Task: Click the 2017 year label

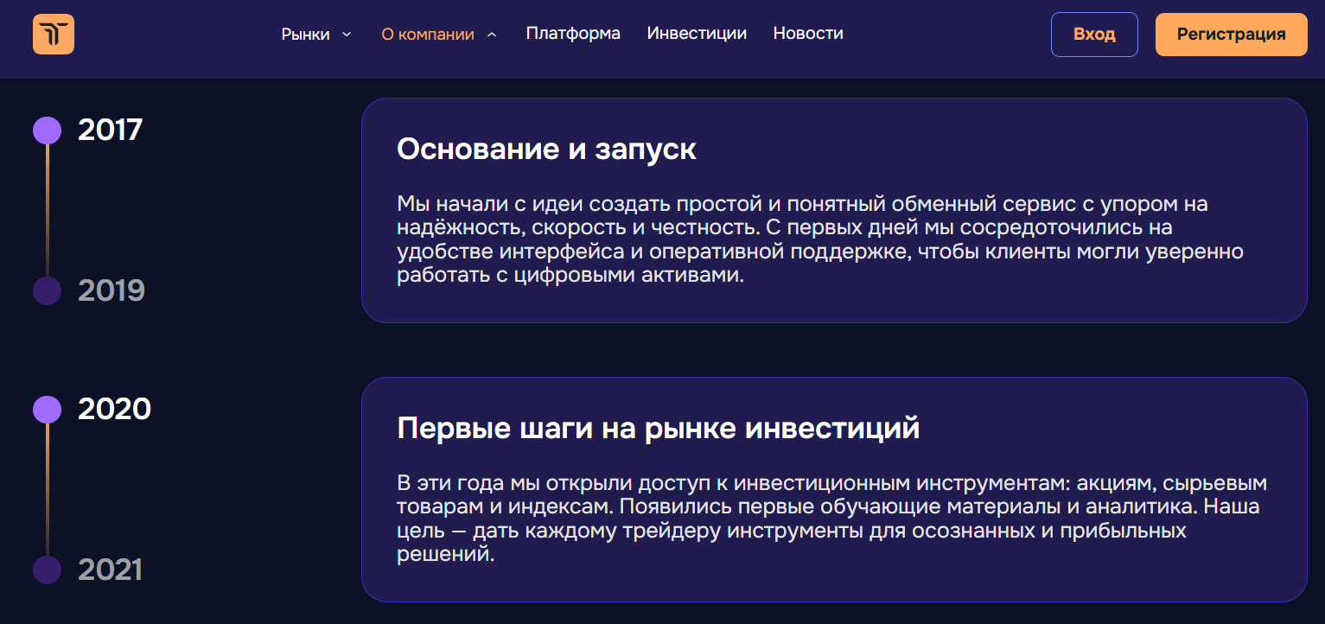Action: (x=110, y=131)
